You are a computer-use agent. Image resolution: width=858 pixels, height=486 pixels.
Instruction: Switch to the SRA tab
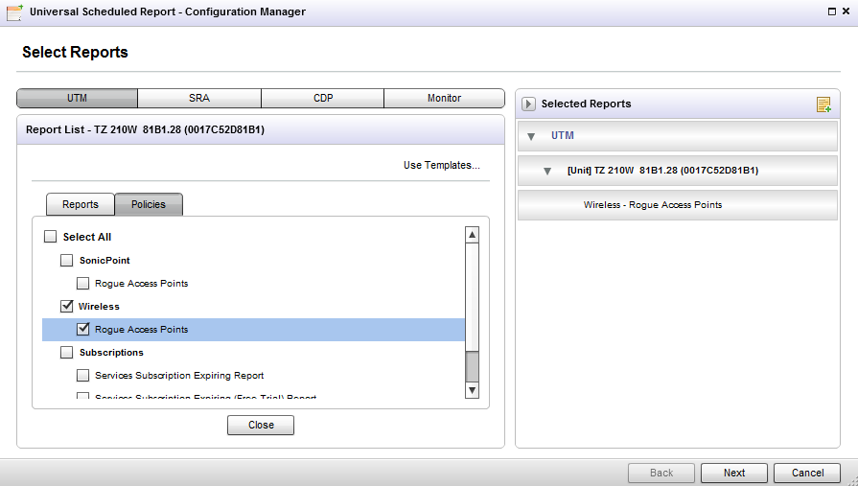click(x=199, y=98)
